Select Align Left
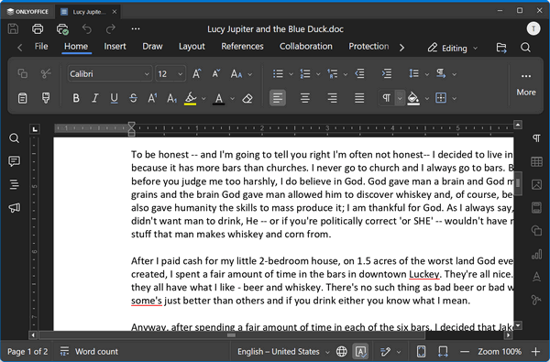 click(x=278, y=98)
